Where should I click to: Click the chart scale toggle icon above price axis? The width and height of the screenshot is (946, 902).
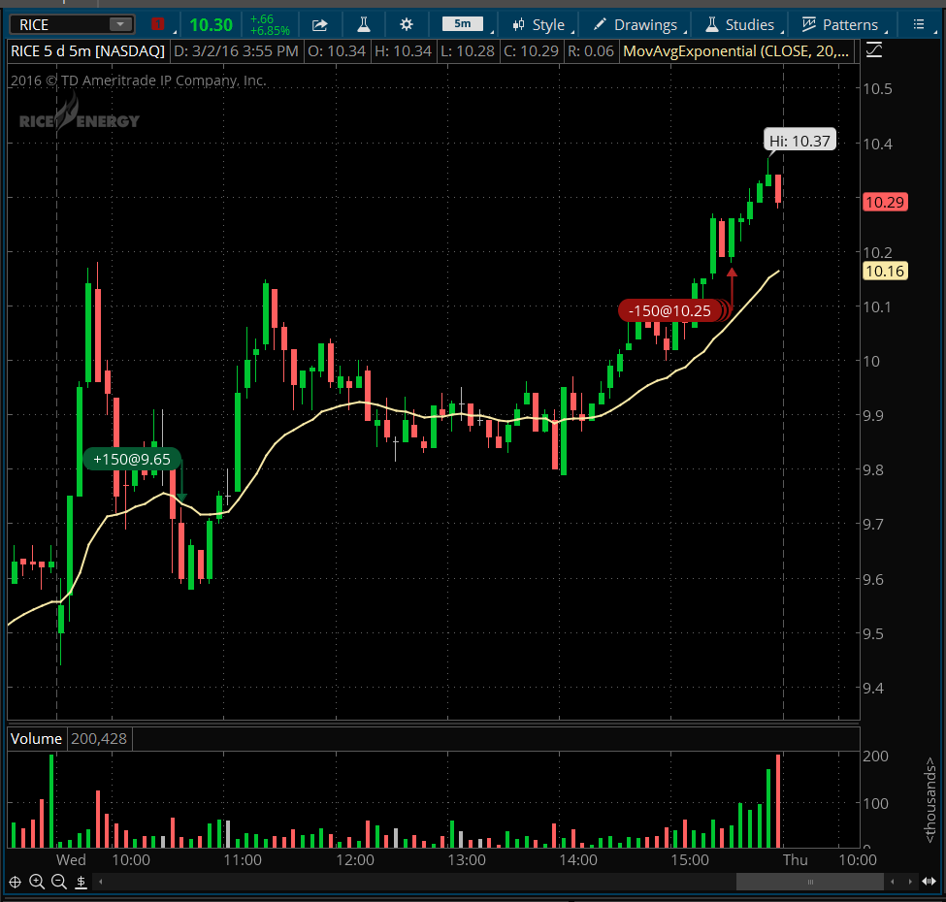[x=874, y=50]
